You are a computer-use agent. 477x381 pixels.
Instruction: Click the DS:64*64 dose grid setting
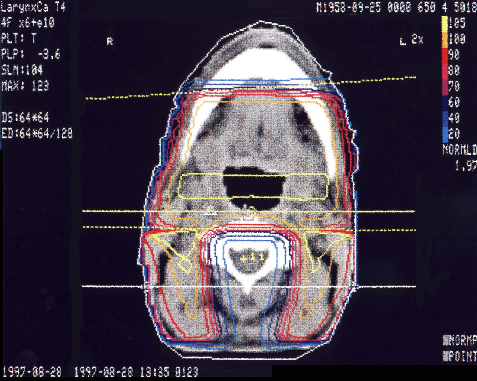tap(25, 118)
